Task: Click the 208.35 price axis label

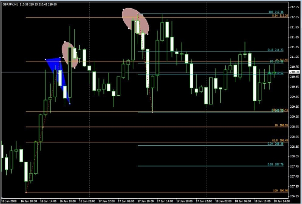Action: coord(294,146)
